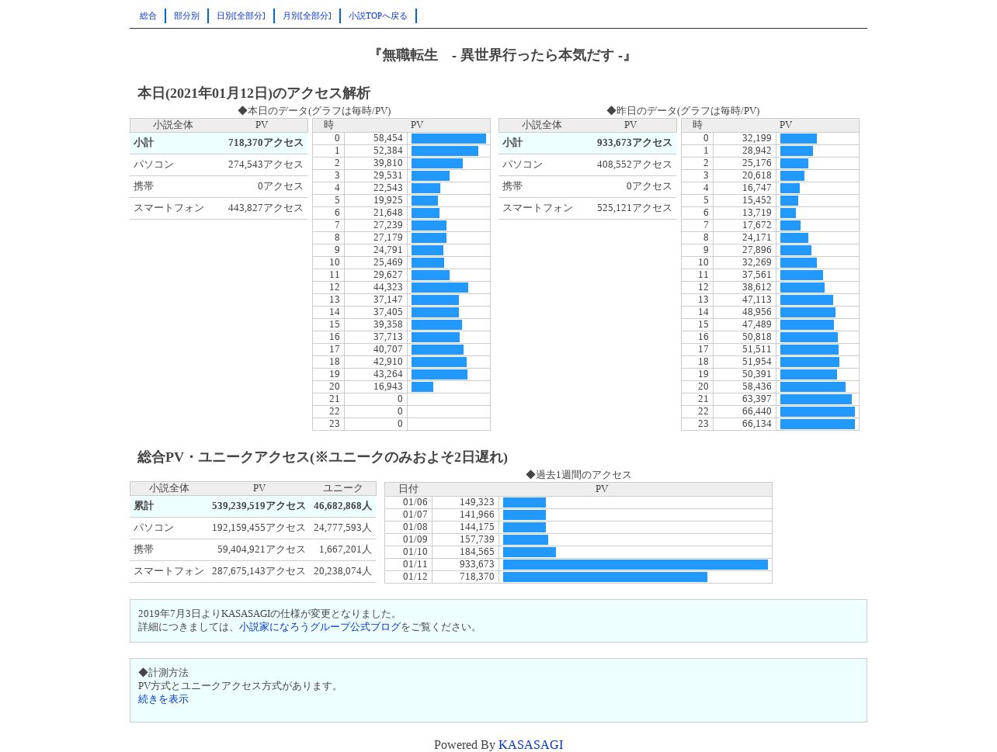
Task: Click the blue bar for yesterday's hour 23
Action: pyautogui.click(x=818, y=425)
